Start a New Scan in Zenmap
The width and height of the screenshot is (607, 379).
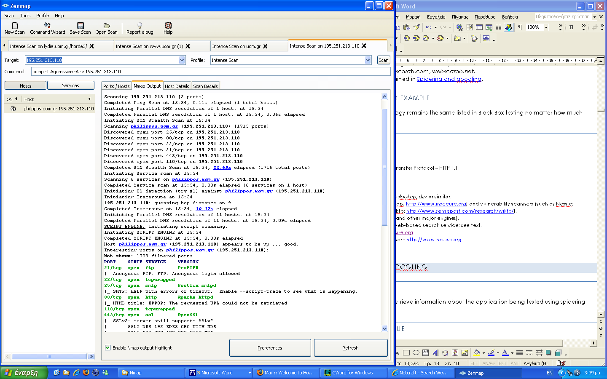tap(14, 28)
